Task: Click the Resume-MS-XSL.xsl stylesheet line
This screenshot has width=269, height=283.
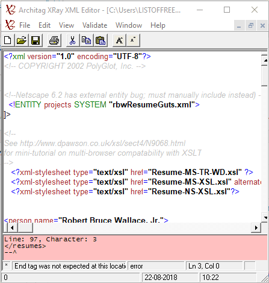Action: pos(136,182)
